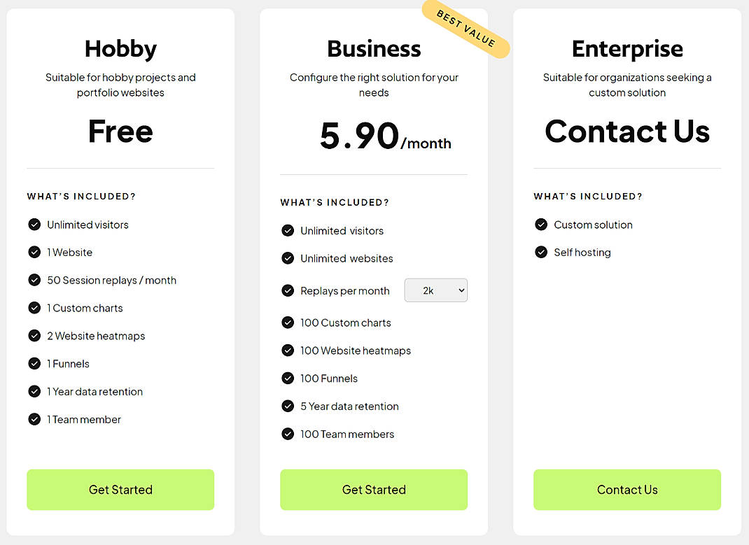This screenshot has width=749, height=545.
Task: Select the checkmark next to 2 Website heatmaps
Action: pyautogui.click(x=34, y=336)
